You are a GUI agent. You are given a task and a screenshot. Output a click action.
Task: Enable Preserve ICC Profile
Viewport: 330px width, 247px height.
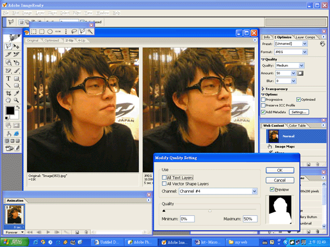coord(263,105)
